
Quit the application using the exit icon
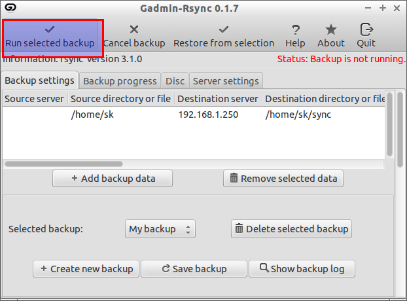(366, 29)
